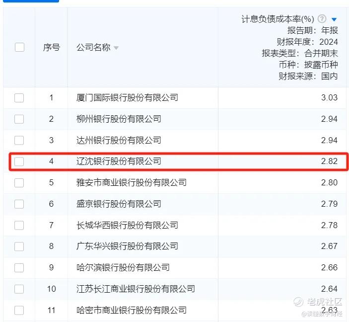Open the 公司名称 column filter arrow
This screenshot has height=322, width=349.
pyautogui.click(x=116, y=48)
